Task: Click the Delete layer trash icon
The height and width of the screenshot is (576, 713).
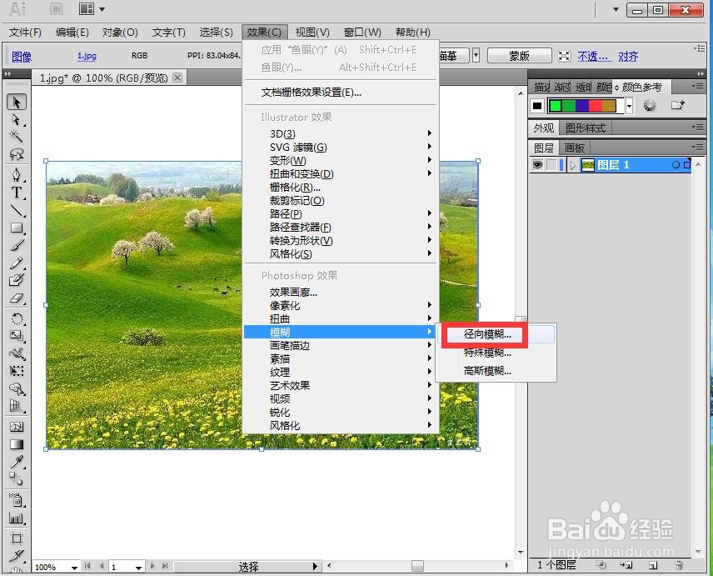Action: [679, 565]
